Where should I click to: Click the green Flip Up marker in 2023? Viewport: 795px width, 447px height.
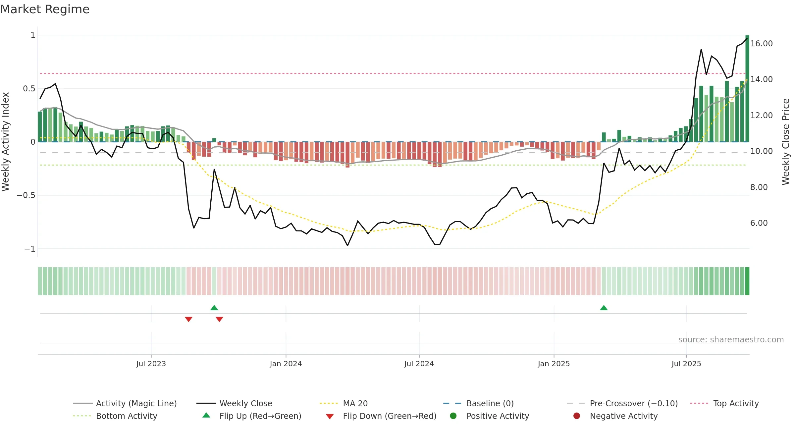point(214,308)
